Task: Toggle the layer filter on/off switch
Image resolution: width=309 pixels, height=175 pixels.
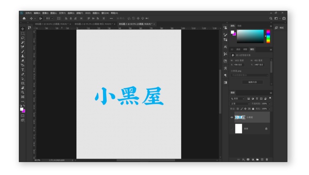Action: tap(270, 98)
